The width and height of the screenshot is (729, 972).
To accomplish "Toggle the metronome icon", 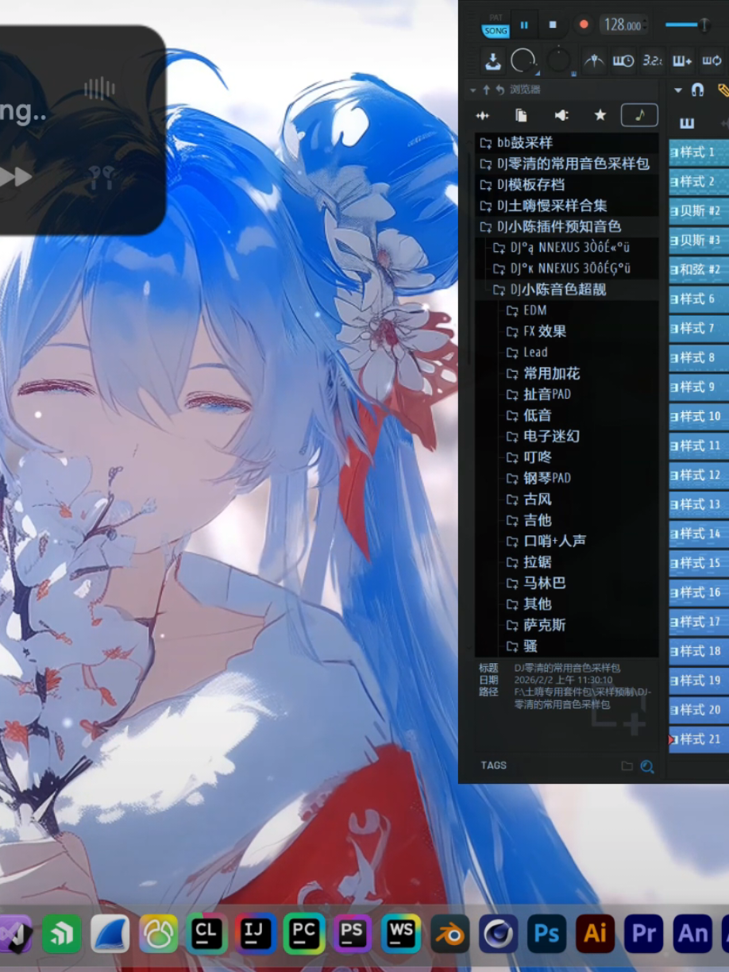I will point(594,60).
